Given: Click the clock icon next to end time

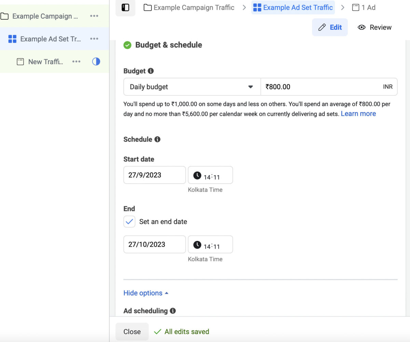Looking at the screenshot, I should pos(197,244).
